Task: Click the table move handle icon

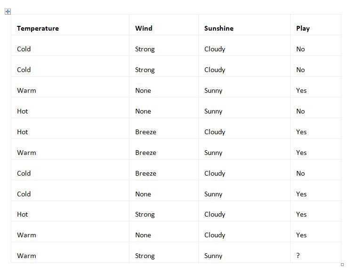Action: [8, 12]
